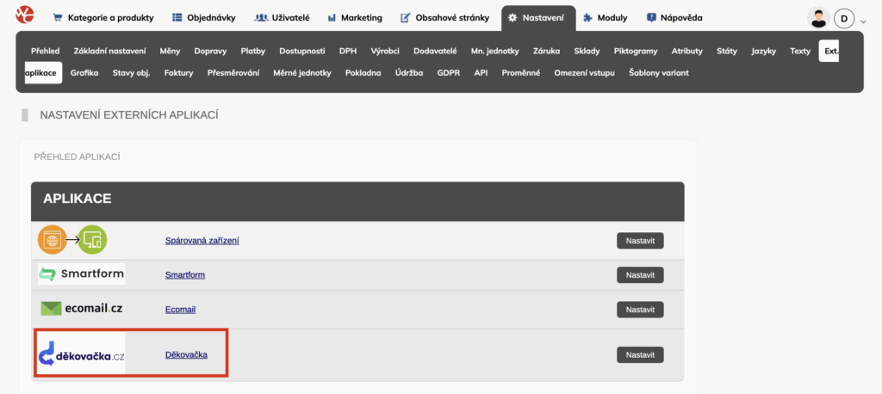Image resolution: width=882 pixels, height=394 pixels.
Task: Click Nastavit for Spárovaná zařízení
Action: pos(640,241)
